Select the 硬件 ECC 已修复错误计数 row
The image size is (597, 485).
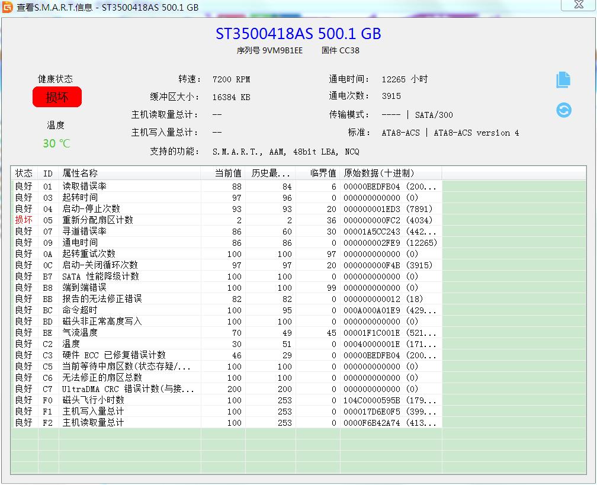[226, 355]
